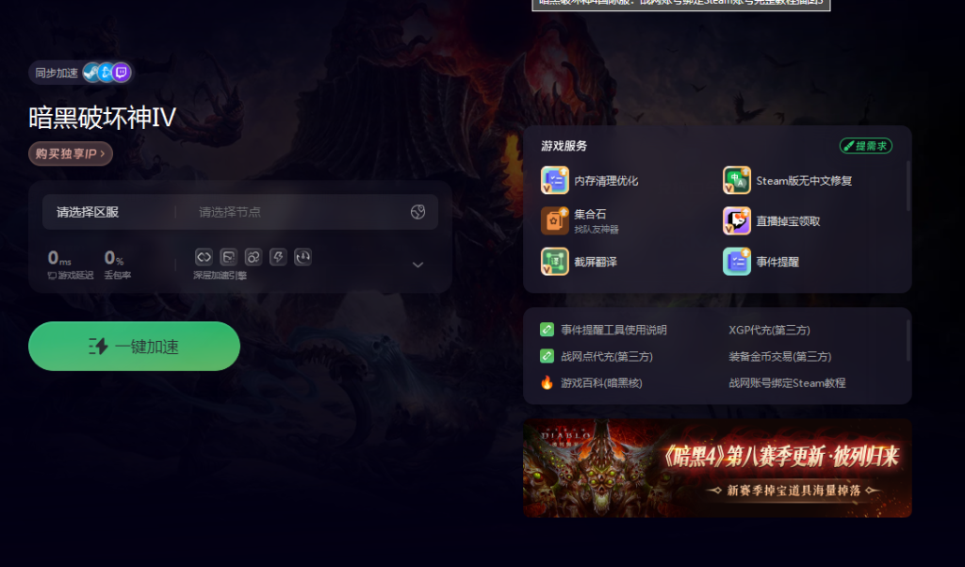Click the globe icon in the node selector
The image size is (965, 567).
tap(417, 212)
